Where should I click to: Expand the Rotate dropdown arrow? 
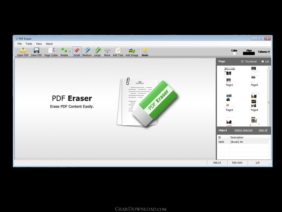pos(70,52)
